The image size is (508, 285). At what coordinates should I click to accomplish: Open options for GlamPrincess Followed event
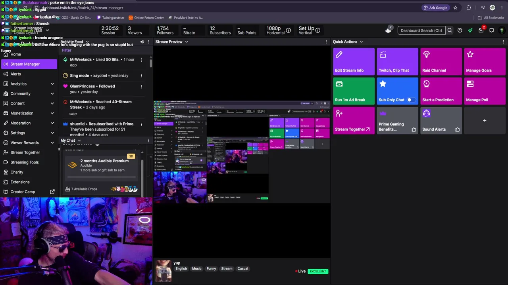coord(141,86)
